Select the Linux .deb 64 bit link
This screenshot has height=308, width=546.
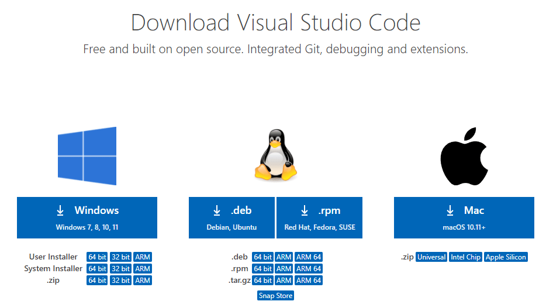[262, 257]
